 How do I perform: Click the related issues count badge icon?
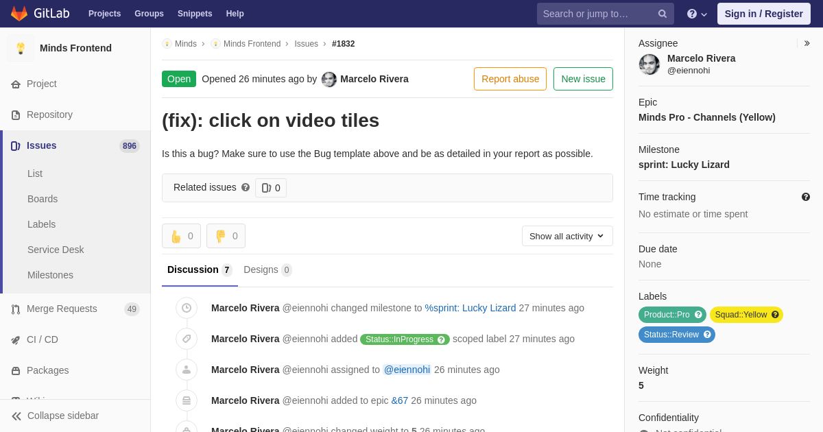point(266,188)
